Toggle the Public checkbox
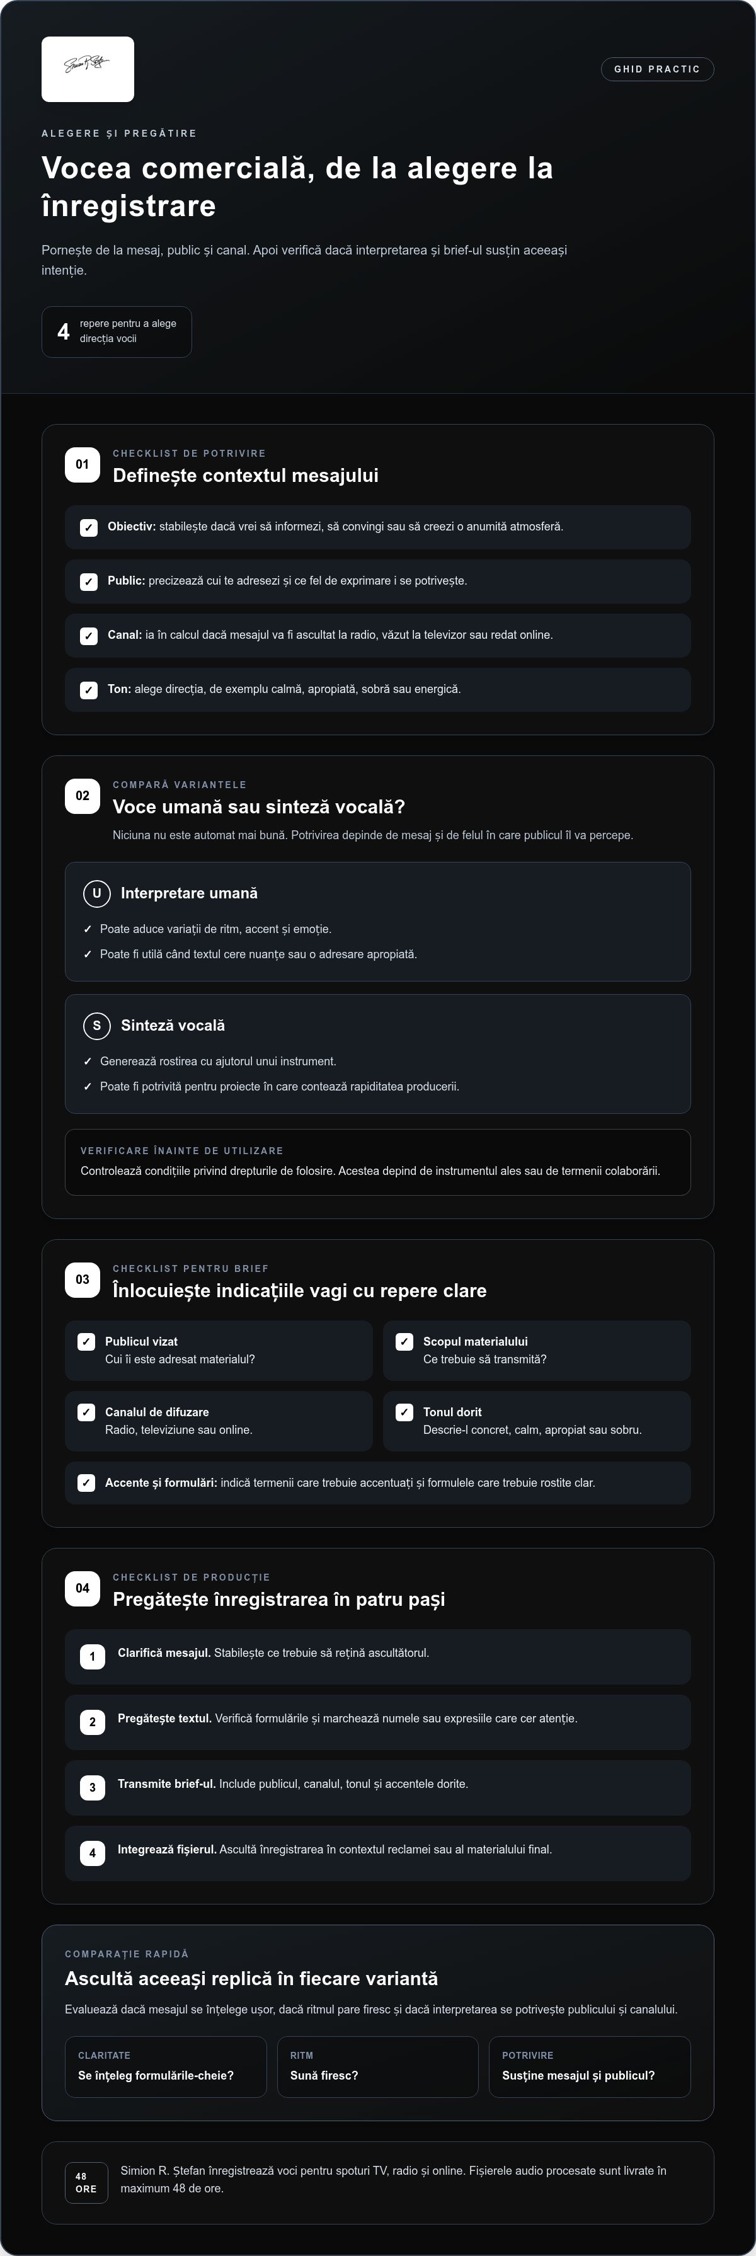The height and width of the screenshot is (2256, 756). click(88, 581)
